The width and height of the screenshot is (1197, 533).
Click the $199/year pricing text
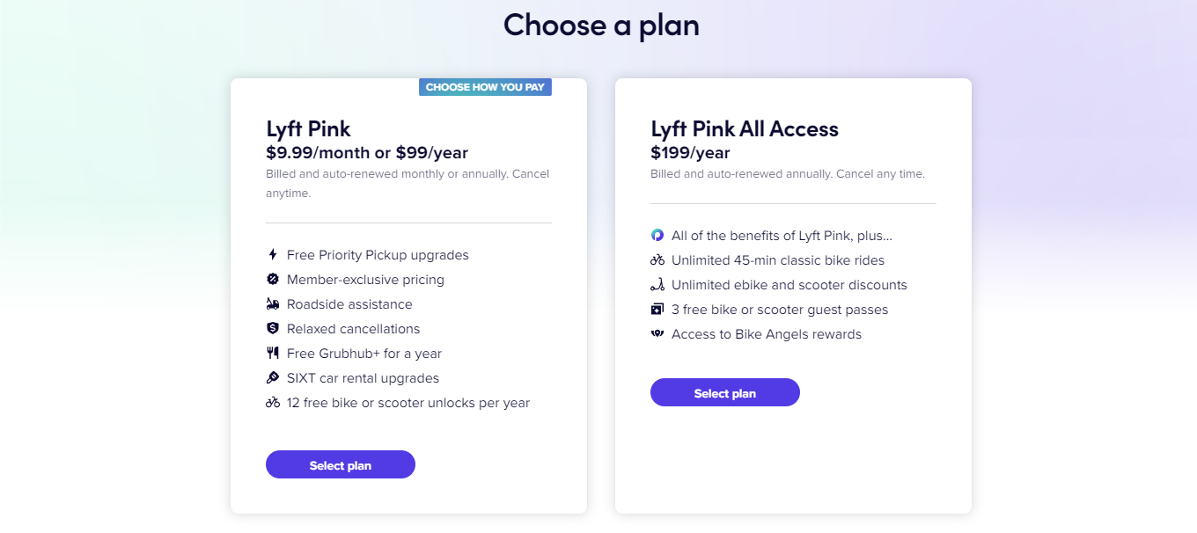688,152
